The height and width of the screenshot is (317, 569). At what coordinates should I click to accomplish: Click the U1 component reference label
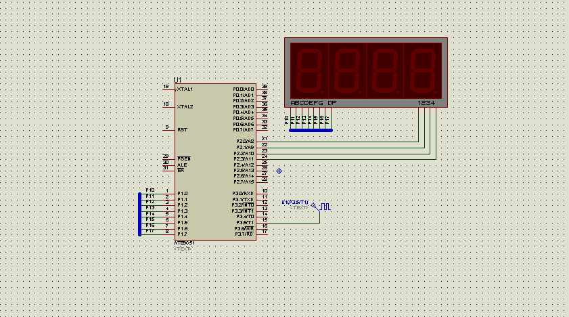coord(177,80)
